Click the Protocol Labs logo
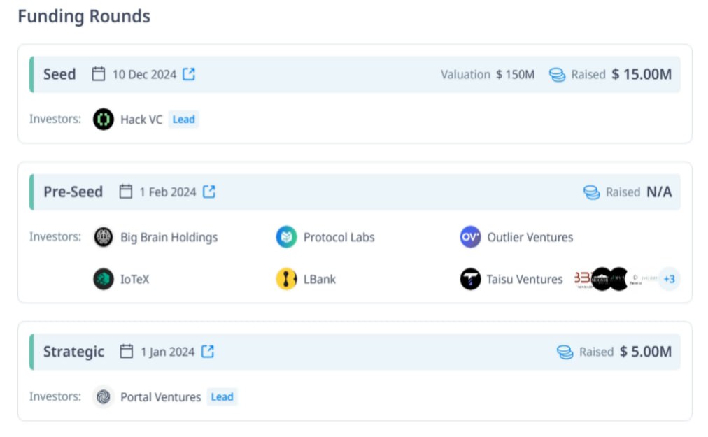The image size is (708, 437). 286,237
